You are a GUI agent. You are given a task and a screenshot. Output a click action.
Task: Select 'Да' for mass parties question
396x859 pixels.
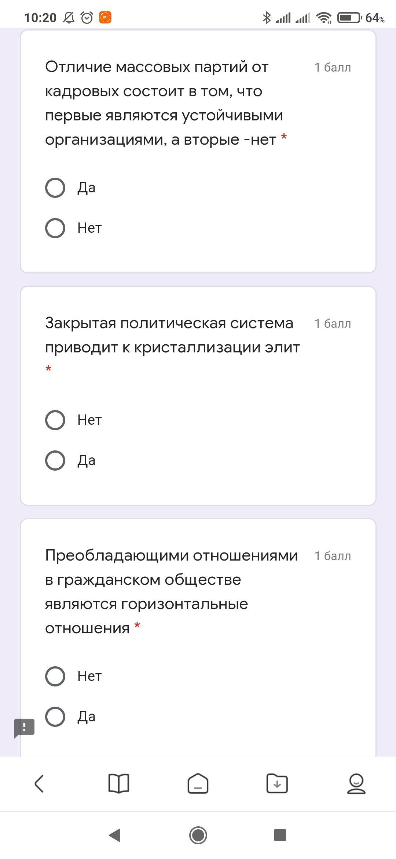pos(55,188)
